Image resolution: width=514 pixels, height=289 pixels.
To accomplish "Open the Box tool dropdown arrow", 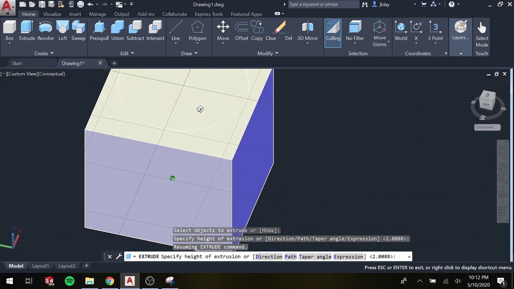I will (10, 43).
